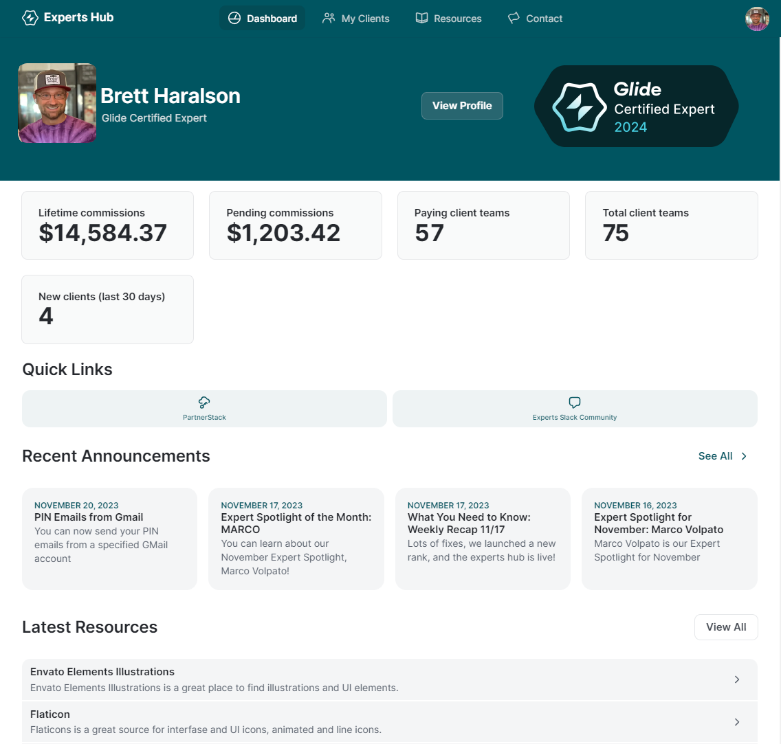Click the Glide Certified Expert subtitle
The height and width of the screenshot is (744, 781).
154,118
